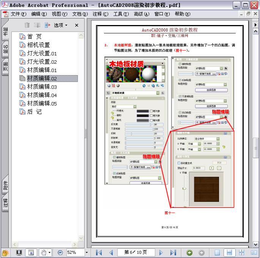Click document pane scroll down arrow

(255, 244)
